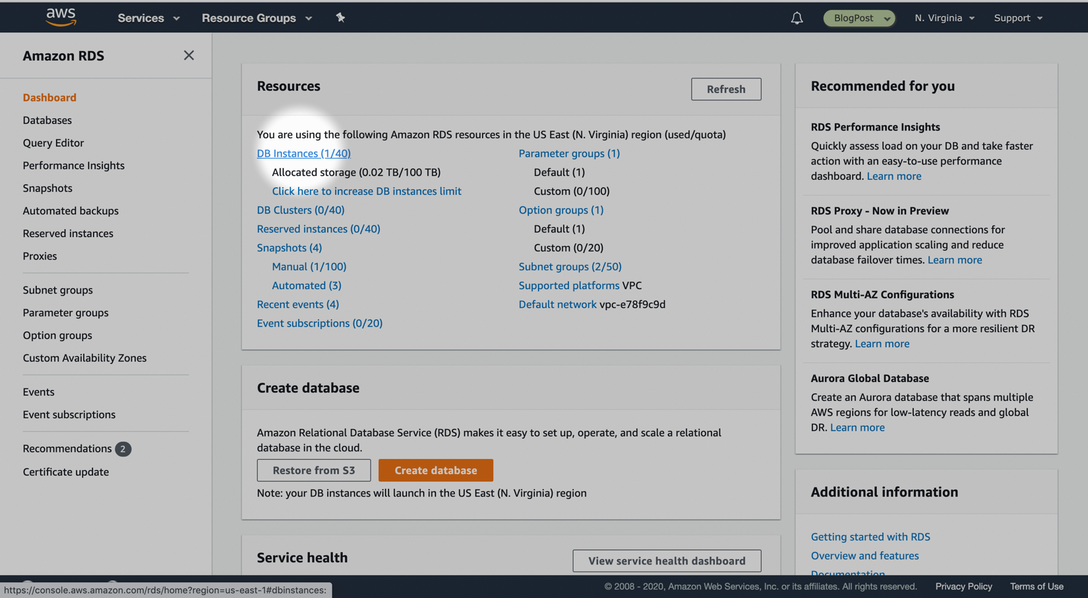Click Learn more under RDS Performance Insights
Screen dimensions: 1088x598
pyautogui.click(x=894, y=177)
